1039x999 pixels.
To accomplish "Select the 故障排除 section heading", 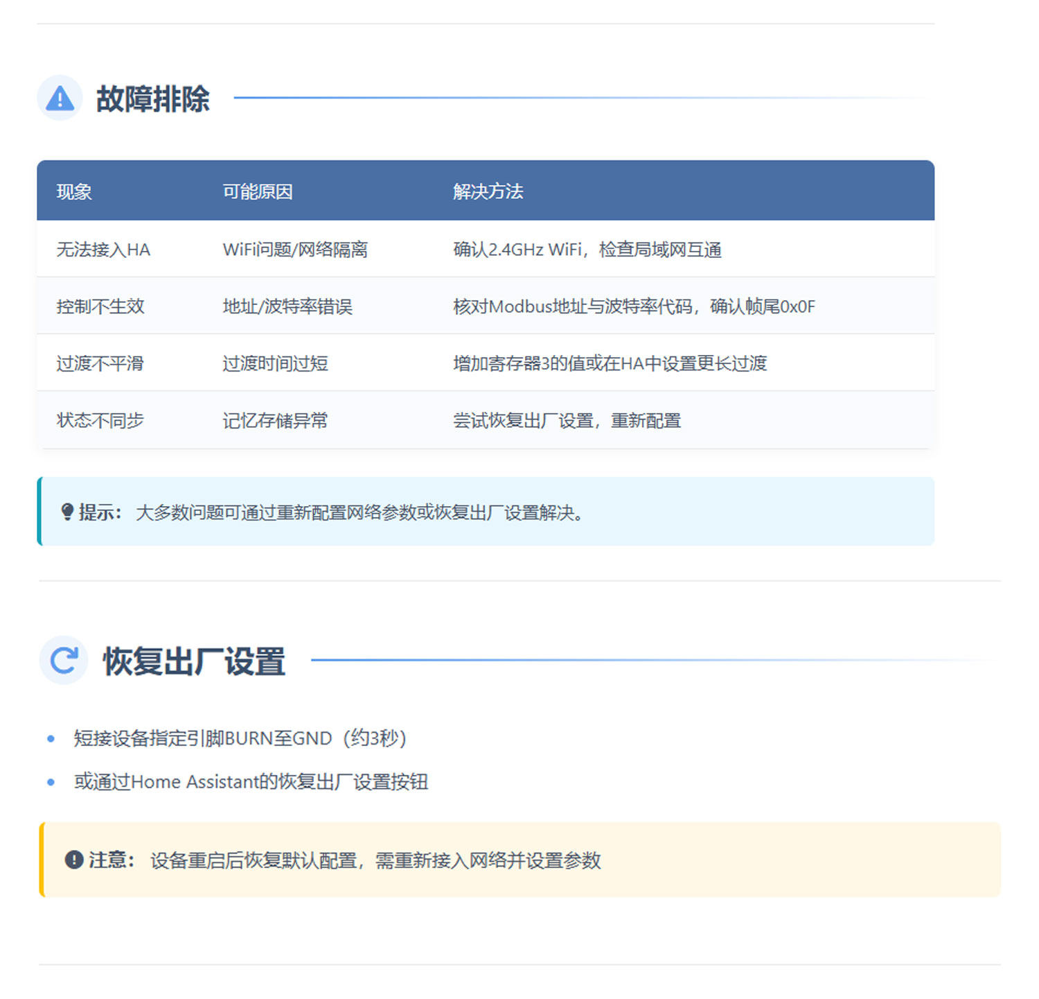I will tap(152, 98).
